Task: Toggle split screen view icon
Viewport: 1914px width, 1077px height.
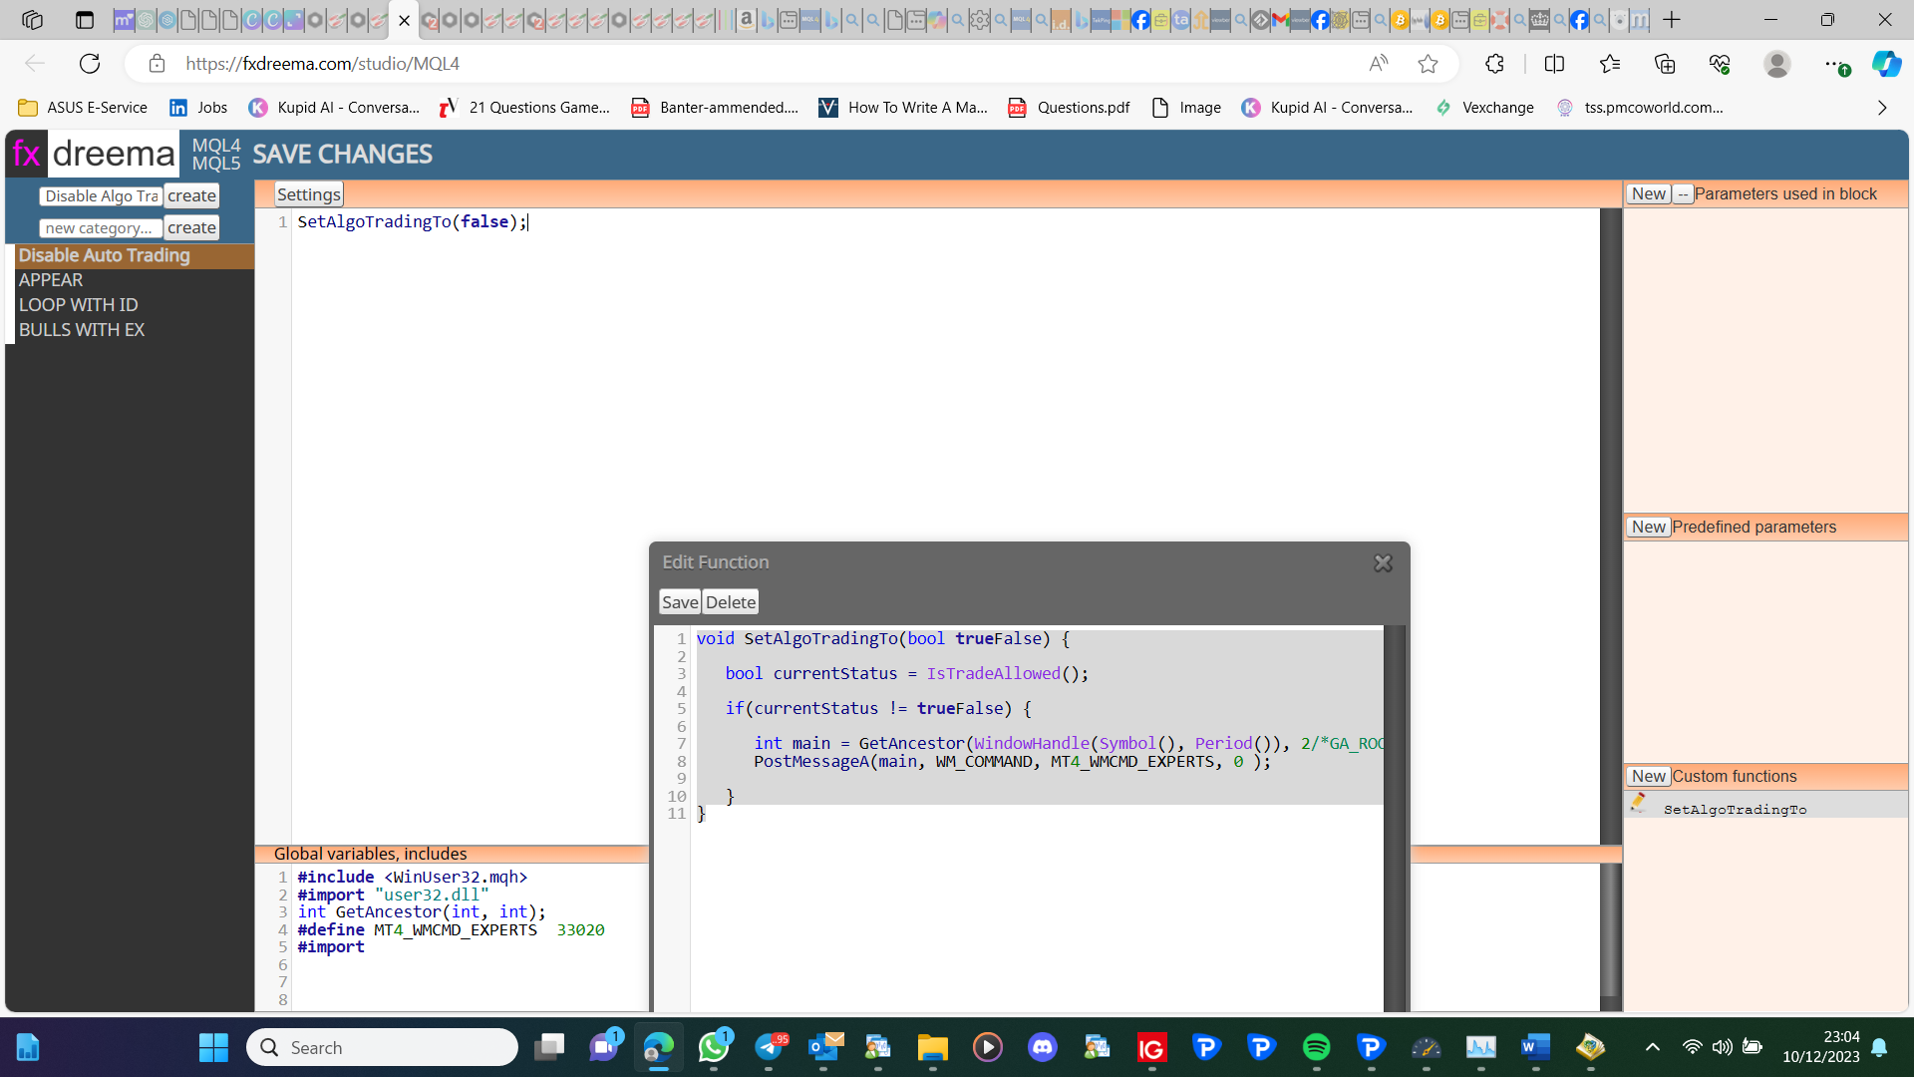Action: tap(1554, 64)
